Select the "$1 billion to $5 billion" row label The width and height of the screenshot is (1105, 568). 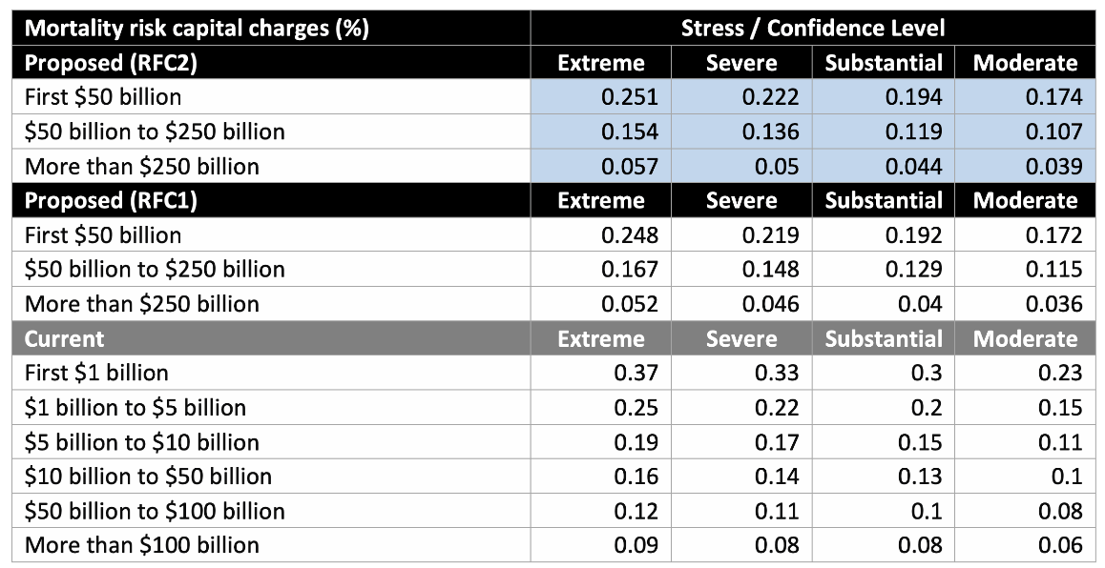(x=136, y=408)
